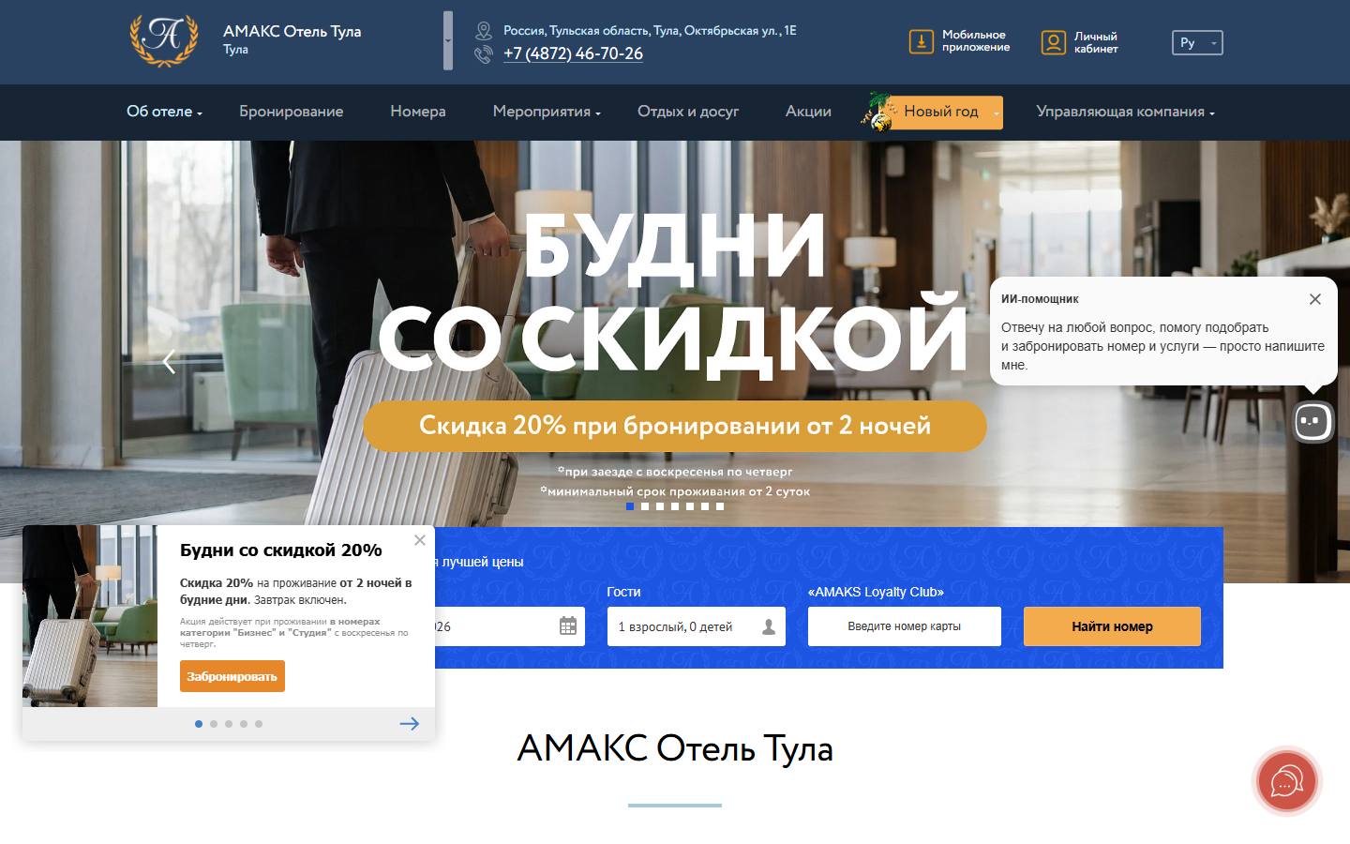Open the Отдых и досуг menu item
Screen dimensions: 1350x844
tap(688, 112)
